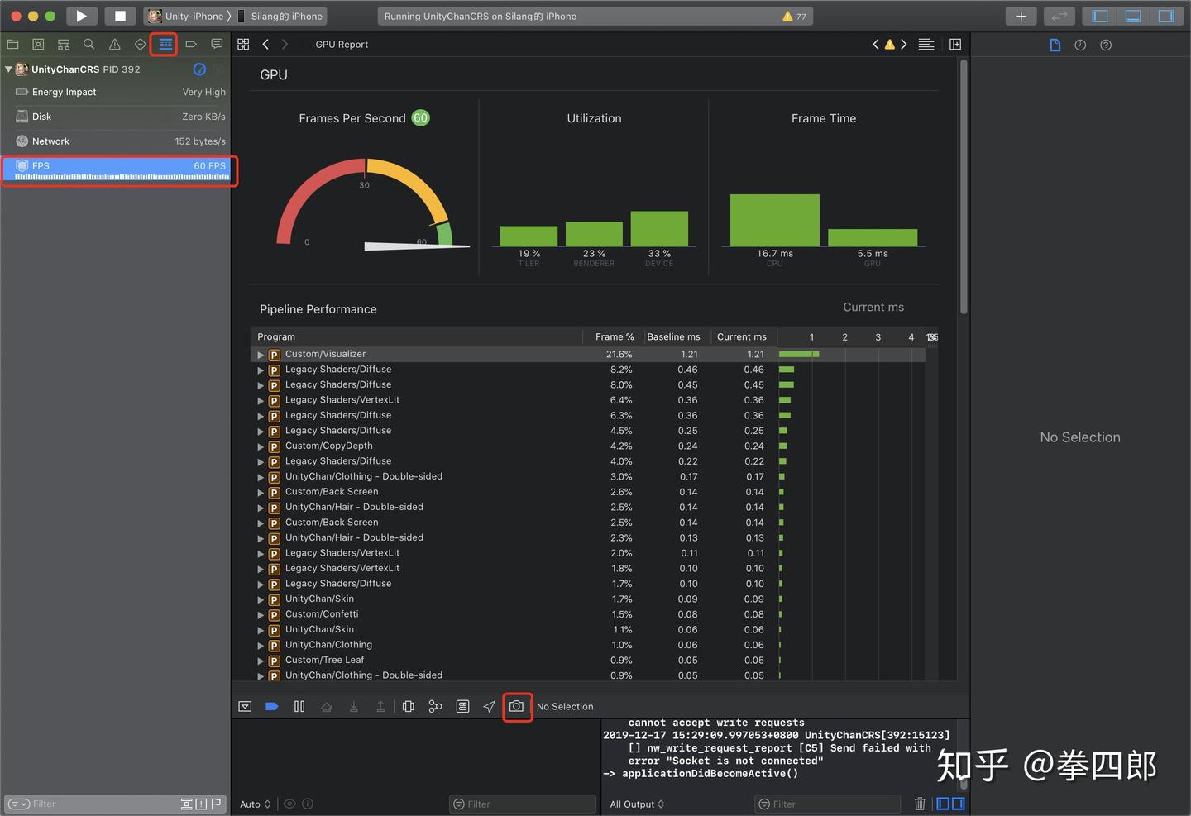
Task: Clear console with the trash icon
Action: click(920, 804)
